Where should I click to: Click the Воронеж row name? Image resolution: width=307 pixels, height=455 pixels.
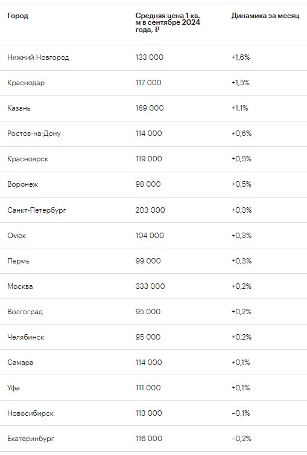click(x=22, y=184)
